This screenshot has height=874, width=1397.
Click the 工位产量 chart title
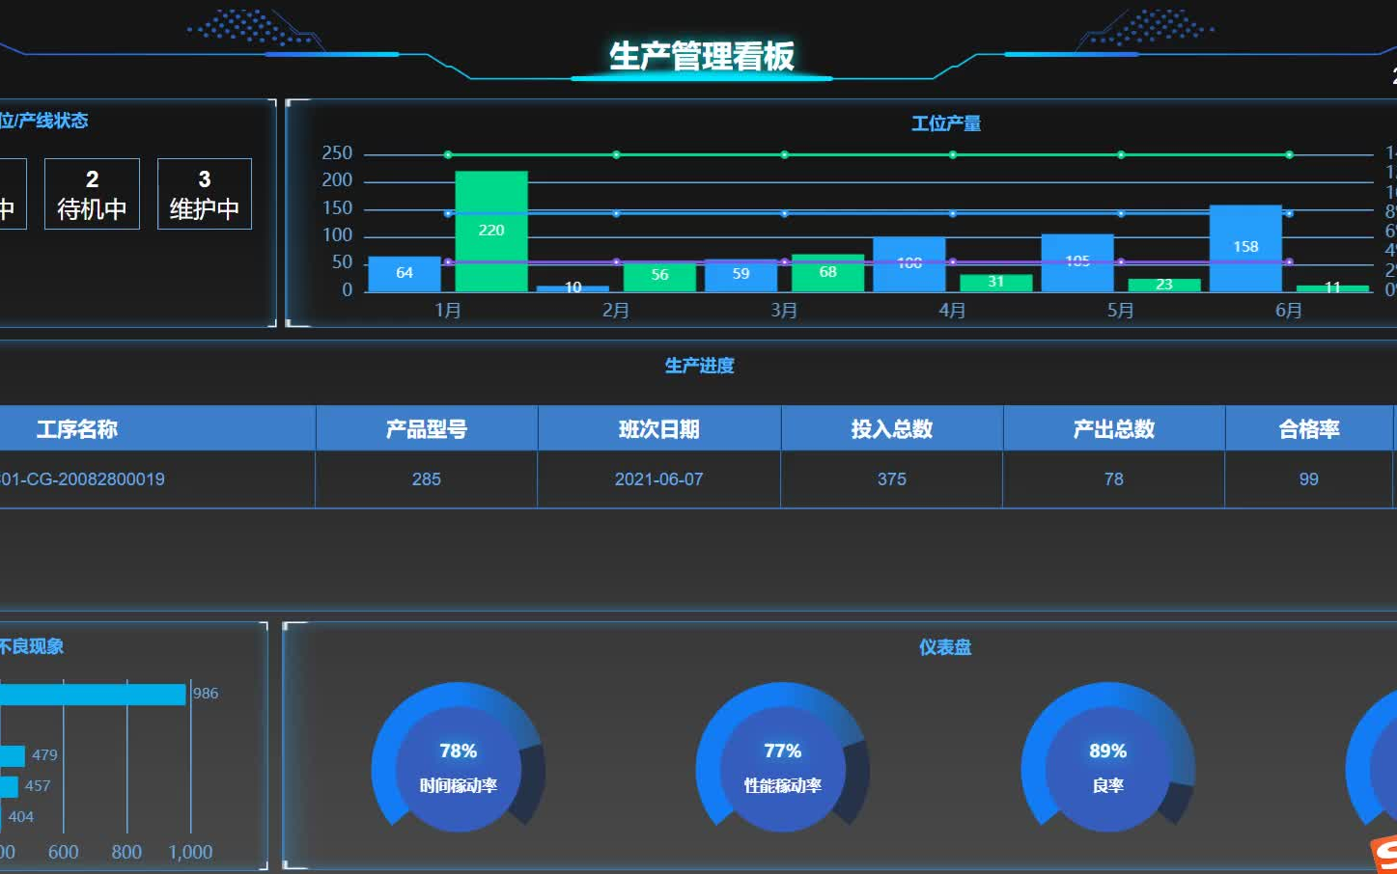click(x=946, y=123)
